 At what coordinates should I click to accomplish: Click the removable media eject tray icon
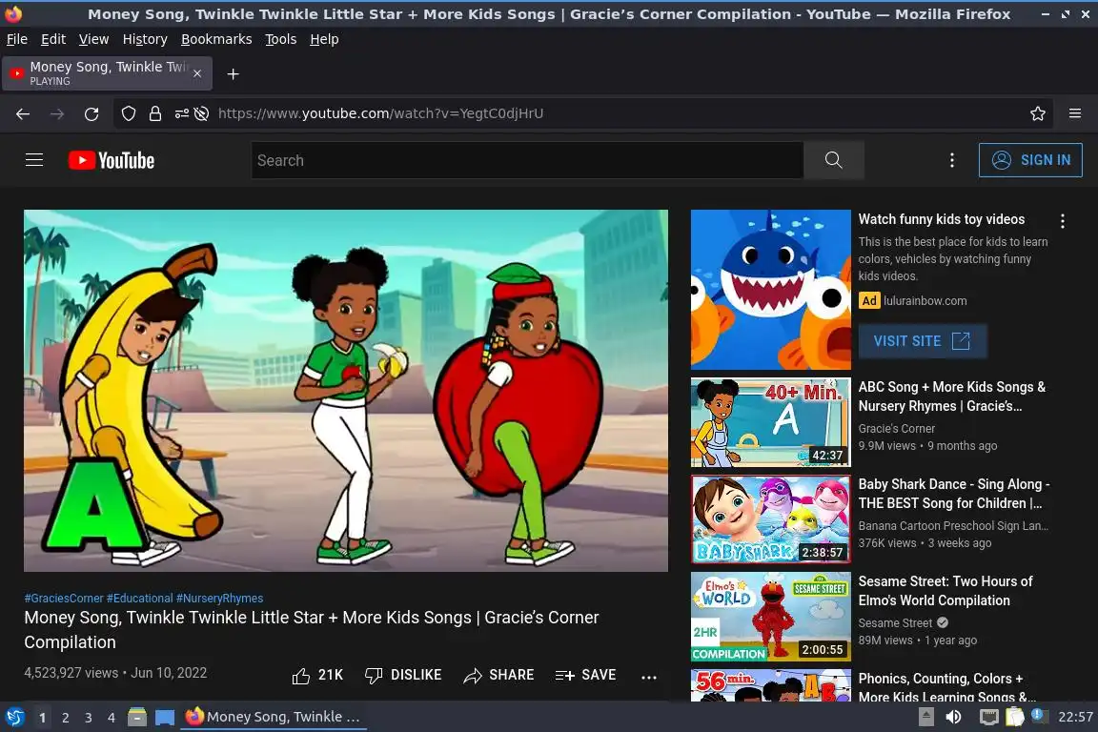(925, 717)
